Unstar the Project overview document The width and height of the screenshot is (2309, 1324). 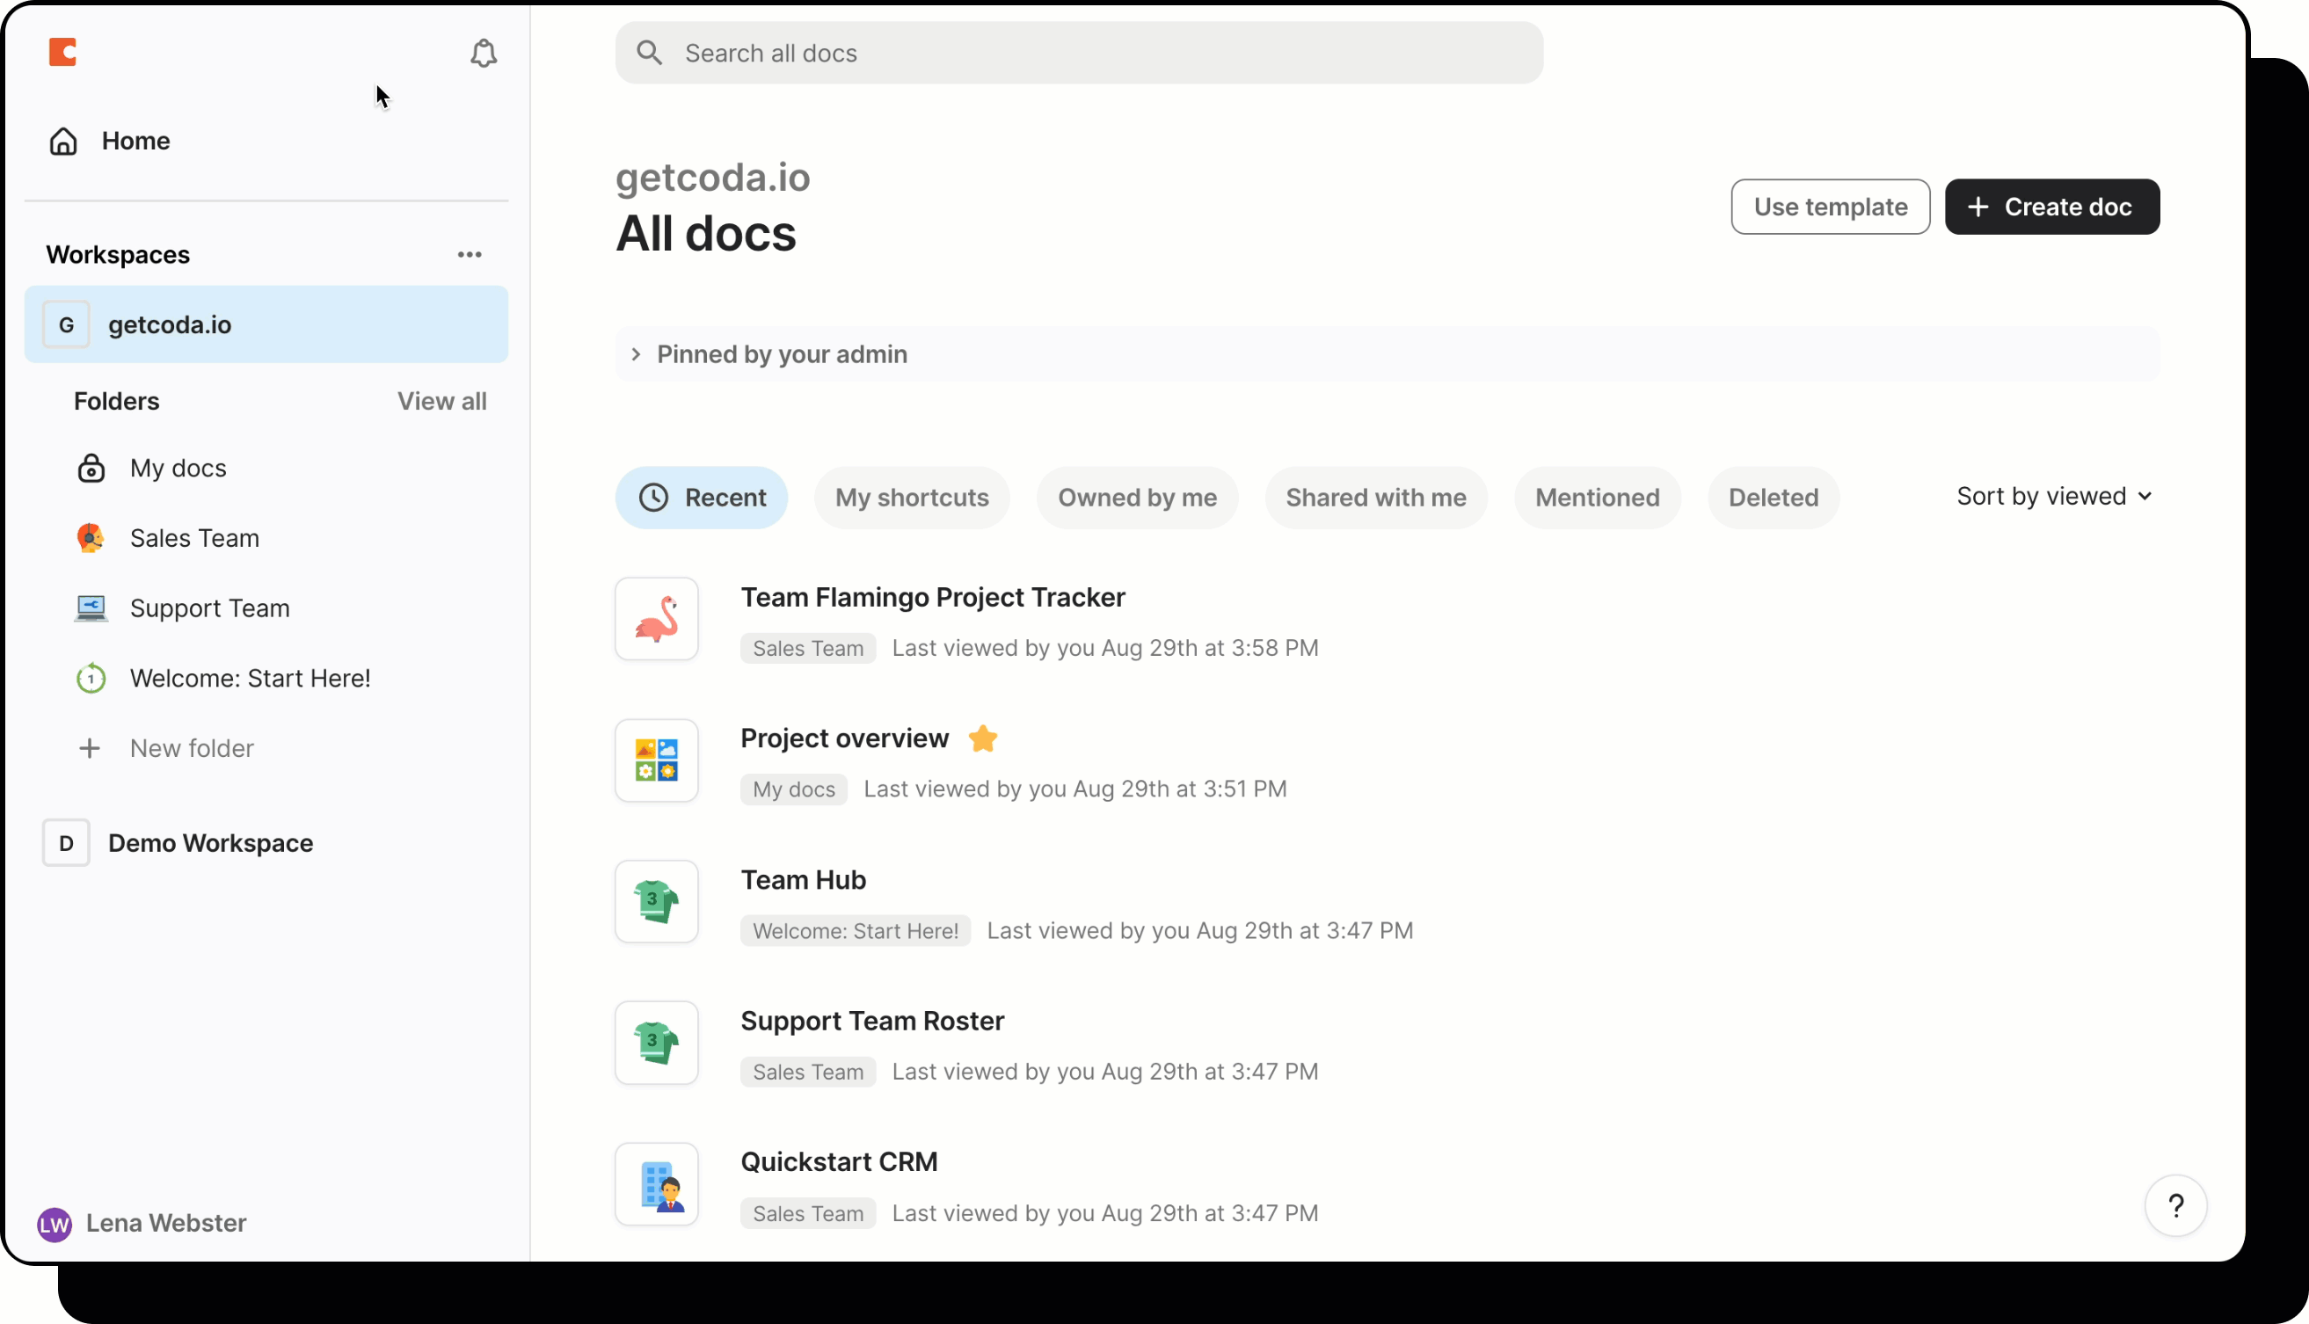pyautogui.click(x=983, y=738)
